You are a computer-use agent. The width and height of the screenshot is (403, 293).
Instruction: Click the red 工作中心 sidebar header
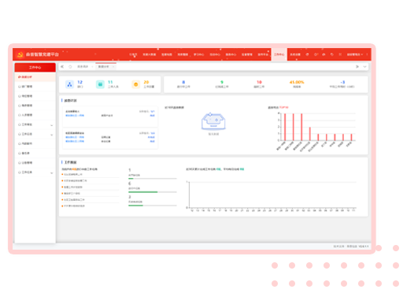35,68
